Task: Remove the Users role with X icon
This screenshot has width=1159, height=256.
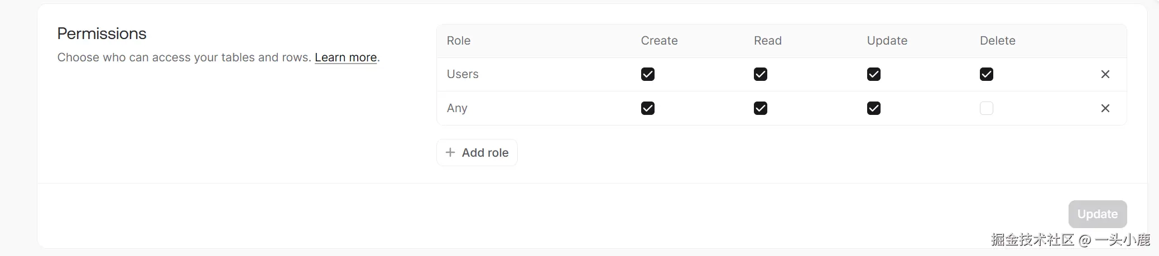Action: (1105, 74)
